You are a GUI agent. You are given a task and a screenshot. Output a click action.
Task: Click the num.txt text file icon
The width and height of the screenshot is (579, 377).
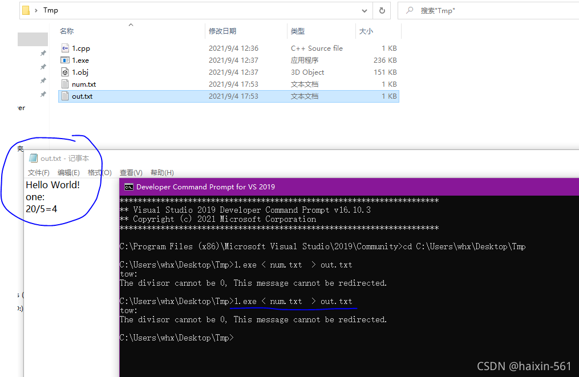[x=65, y=84]
